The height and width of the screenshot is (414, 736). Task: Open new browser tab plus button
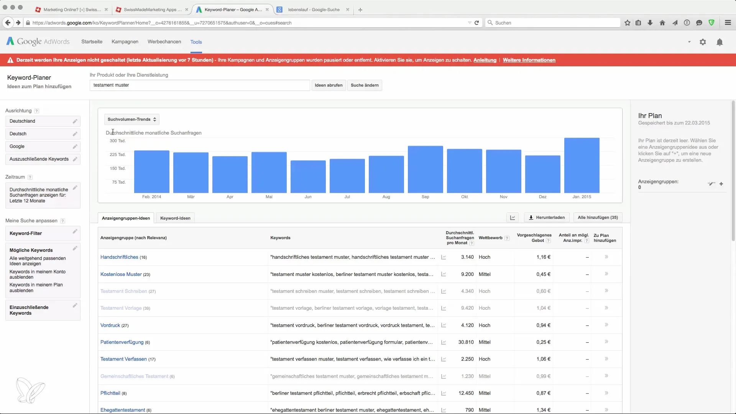pyautogui.click(x=360, y=10)
